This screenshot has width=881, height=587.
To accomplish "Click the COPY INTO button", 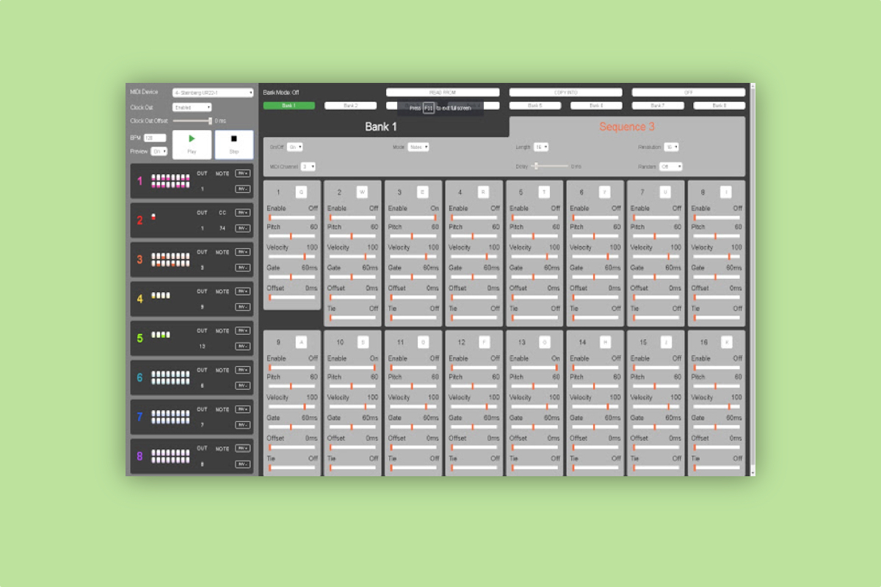I will 565,92.
